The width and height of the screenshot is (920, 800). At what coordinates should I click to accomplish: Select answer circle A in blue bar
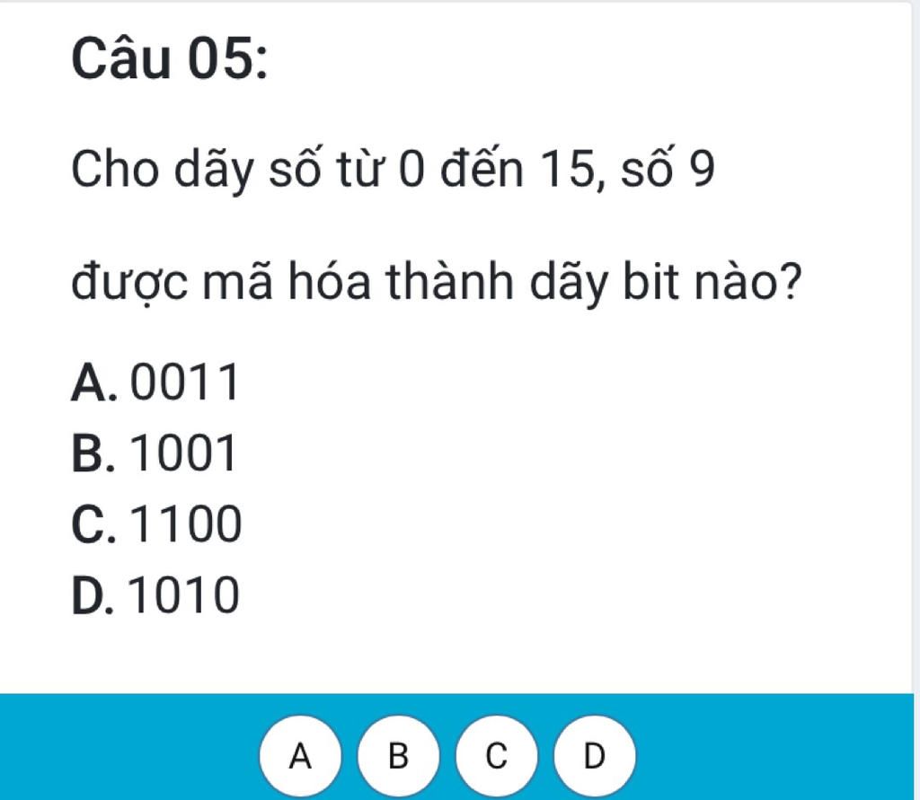pyautogui.click(x=299, y=754)
